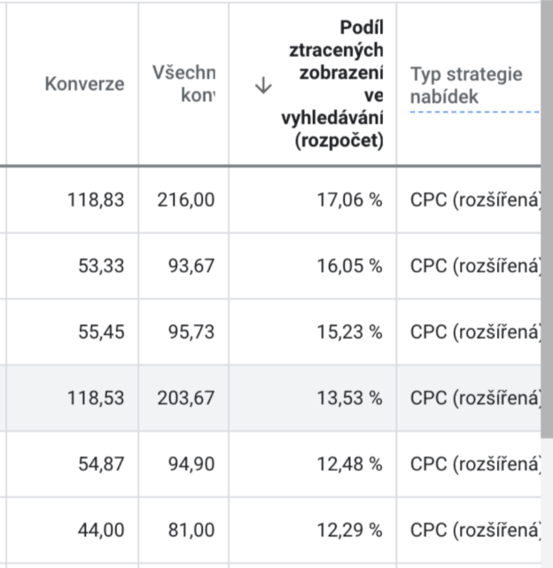Image resolution: width=553 pixels, height=568 pixels.
Task: Click the truncated Všechny konverze column header
Action: click(x=183, y=83)
